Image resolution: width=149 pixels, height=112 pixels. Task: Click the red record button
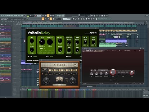click(36, 16)
